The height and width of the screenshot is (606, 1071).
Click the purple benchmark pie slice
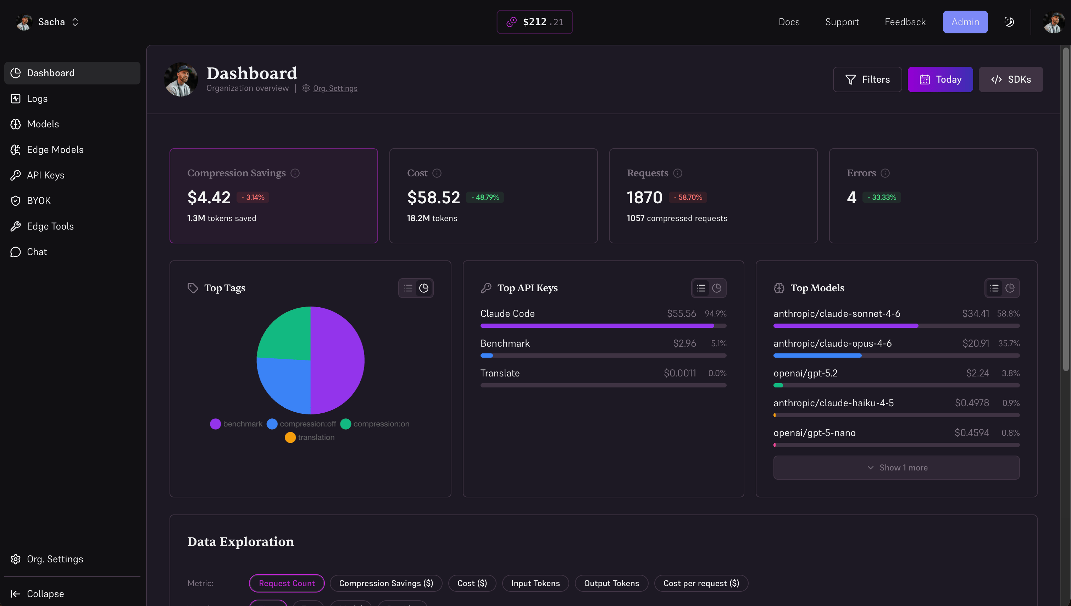(337, 360)
